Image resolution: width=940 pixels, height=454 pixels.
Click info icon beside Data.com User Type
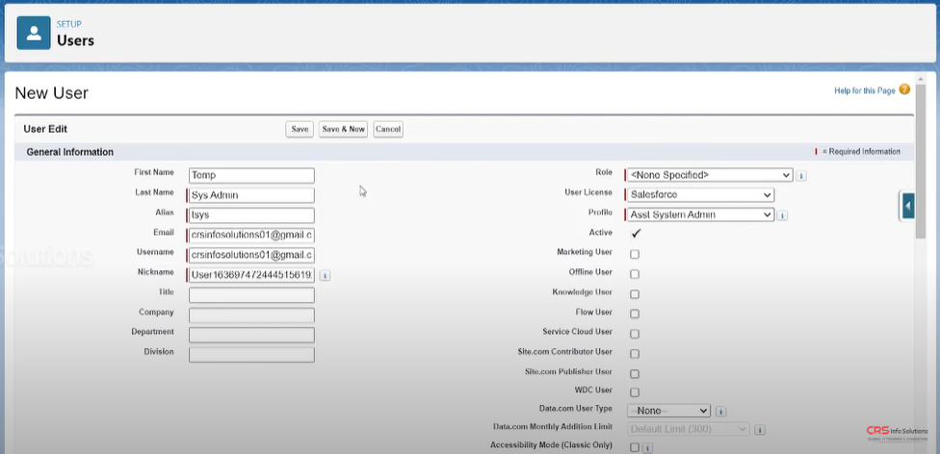click(x=720, y=412)
